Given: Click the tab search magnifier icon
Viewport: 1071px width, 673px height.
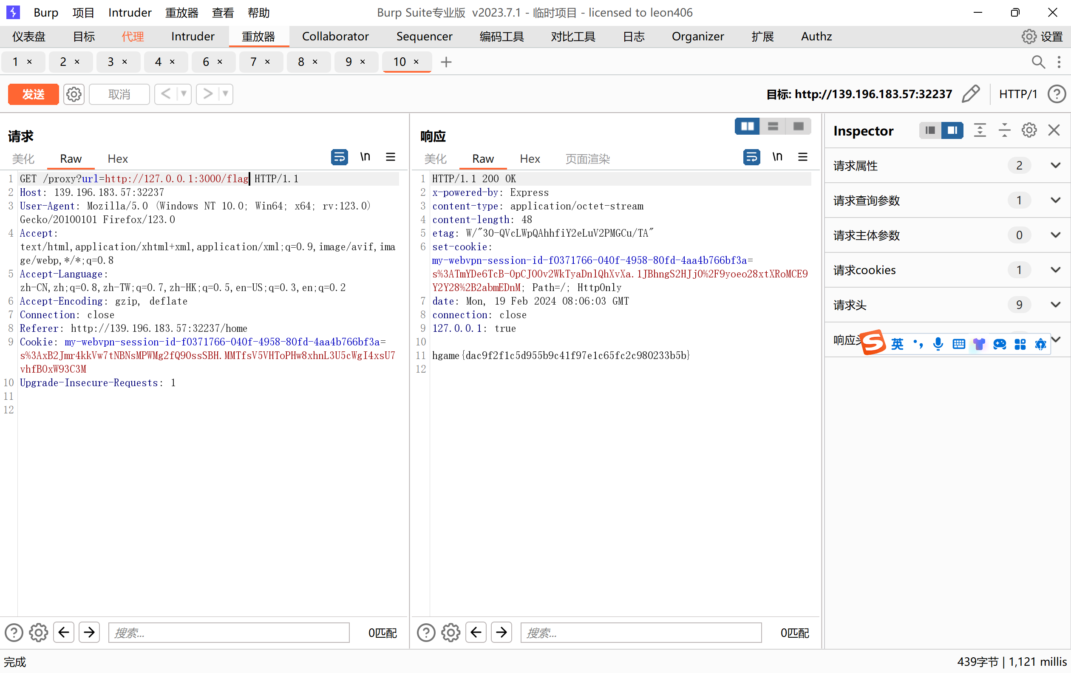Looking at the screenshot, I should (1038, 62).
